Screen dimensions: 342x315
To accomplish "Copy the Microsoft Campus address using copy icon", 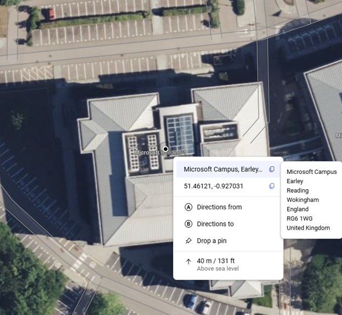I will pyautogui.click(x=272, y=170).
